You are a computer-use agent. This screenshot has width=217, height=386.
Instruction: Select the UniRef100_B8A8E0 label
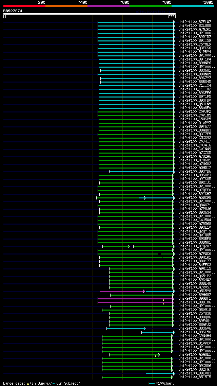pyautogui.click(x=195, y=108)
